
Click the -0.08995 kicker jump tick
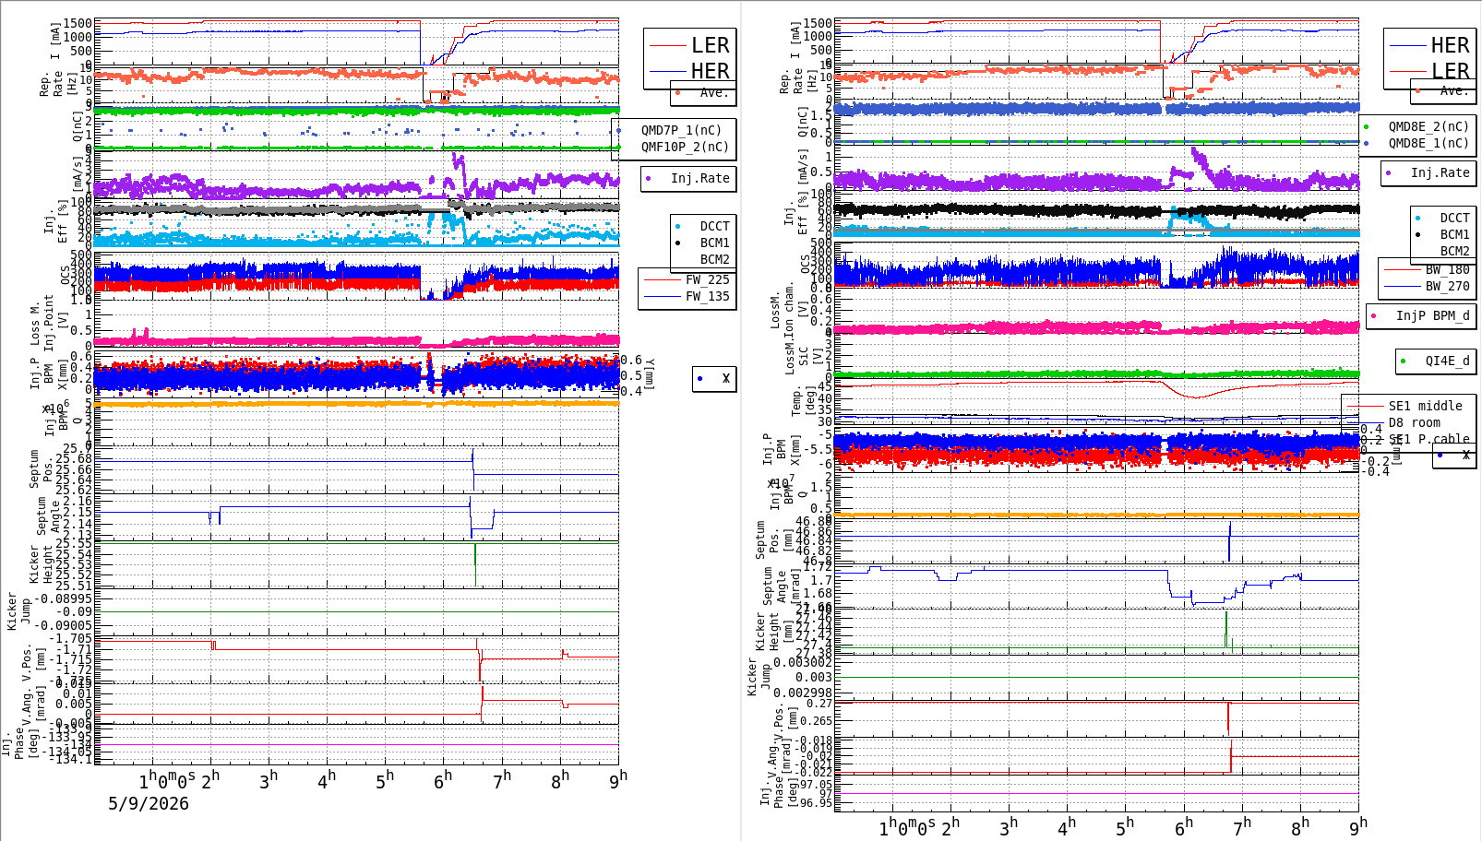point(63,598)
